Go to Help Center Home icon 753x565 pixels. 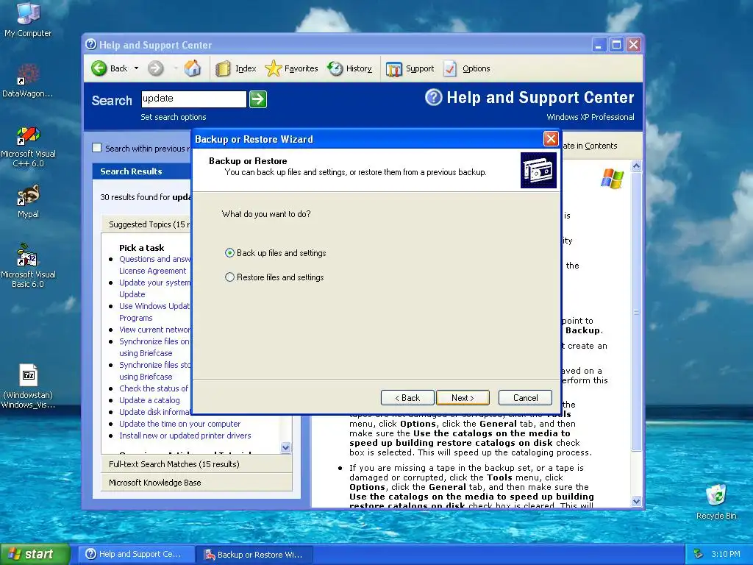pyautogui.click(x=193, y=68)
